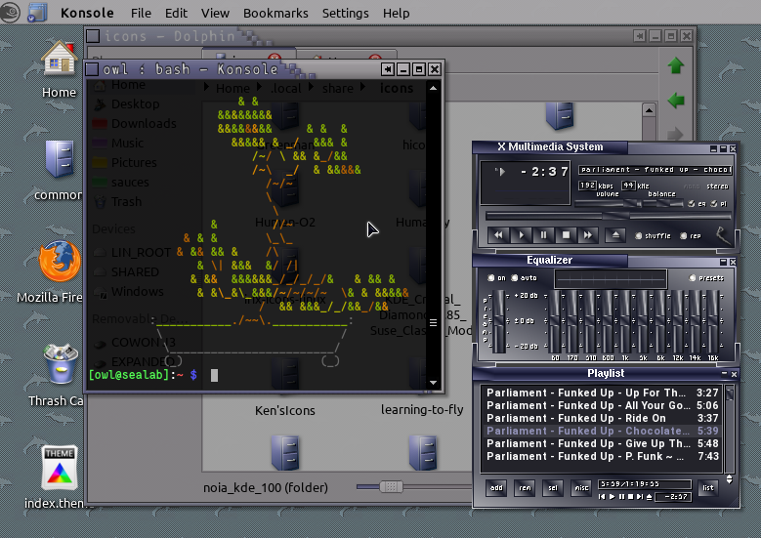Click the Dolphin green up arrow

click(x=676, y=65)
